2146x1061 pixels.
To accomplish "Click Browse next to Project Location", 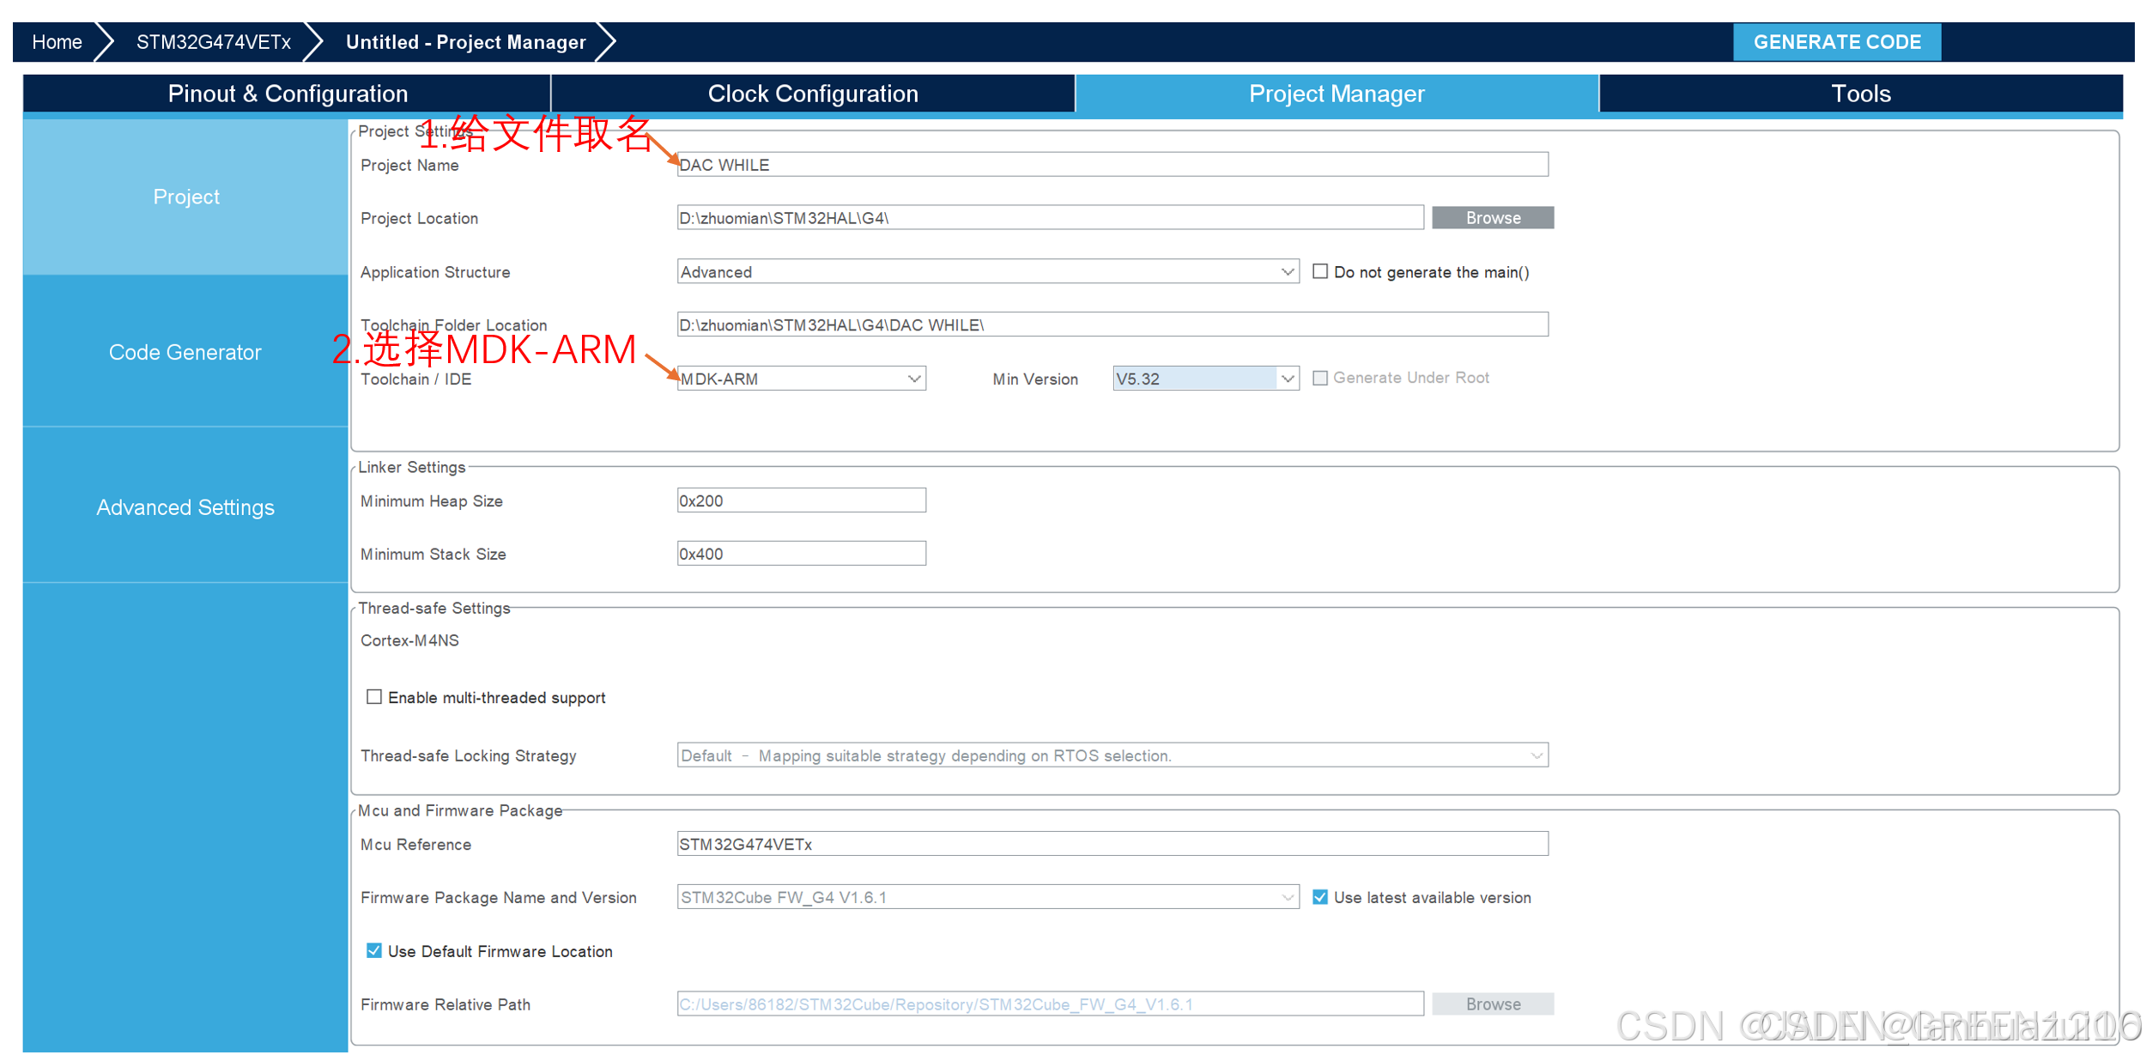I will [1492, 218].
